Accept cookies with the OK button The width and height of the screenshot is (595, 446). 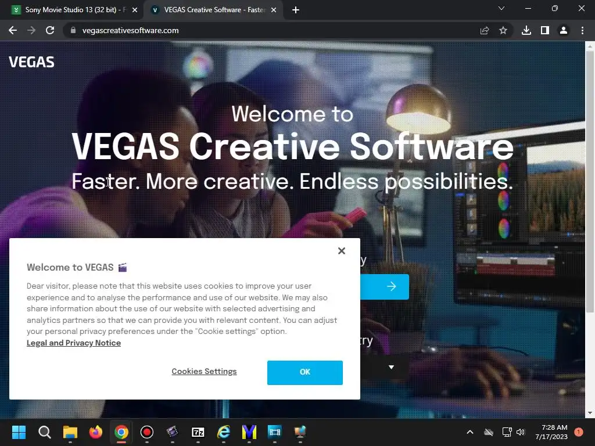[x=304, y=372]
